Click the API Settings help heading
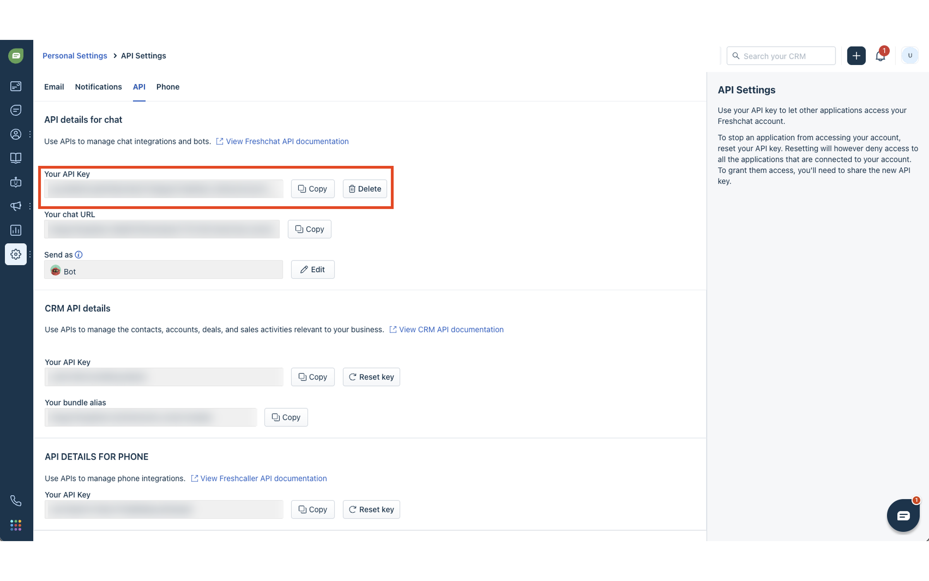 [746, 90]
